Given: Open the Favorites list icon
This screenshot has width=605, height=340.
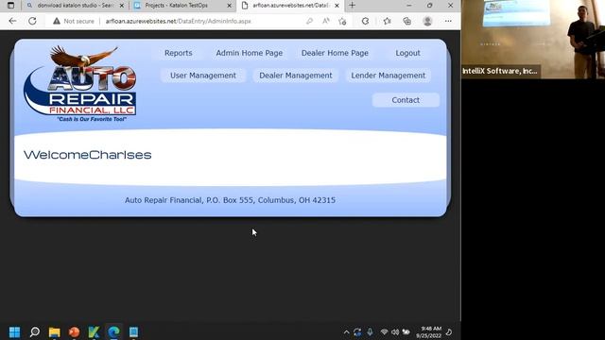Looking at the screenshot, I should (387, 21).
